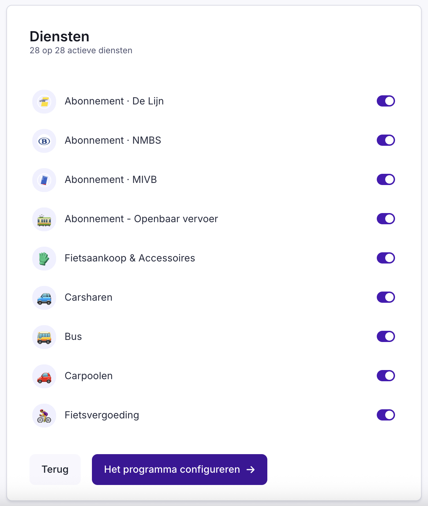Turn off the Bus service toggle
This screenshot has height=506, width=428.
386,336
